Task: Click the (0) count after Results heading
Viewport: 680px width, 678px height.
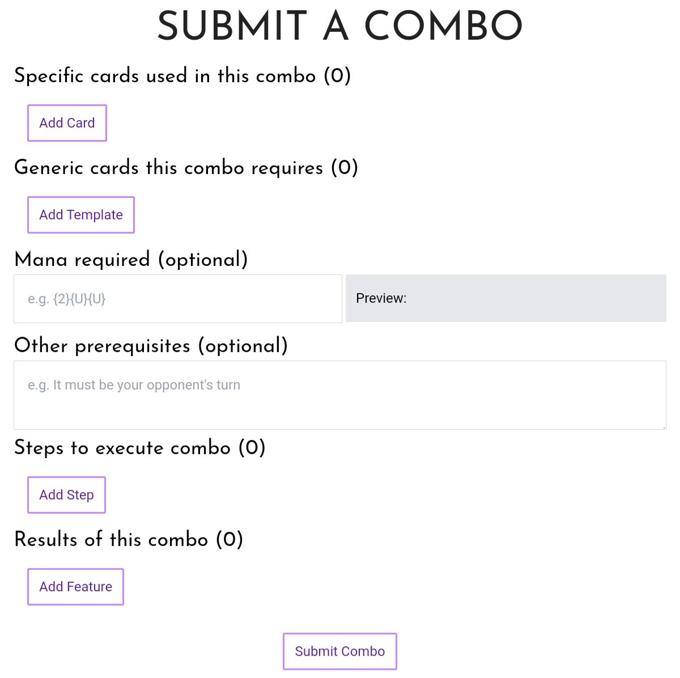Action: click(229, 540)
